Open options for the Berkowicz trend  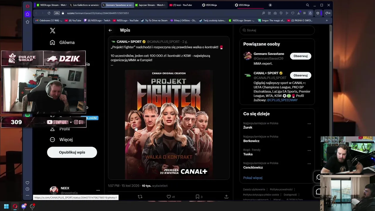pyautogui.click(x=309, y=137)
